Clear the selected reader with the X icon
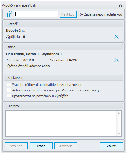 pyautogui.click(x=117, y=37)
